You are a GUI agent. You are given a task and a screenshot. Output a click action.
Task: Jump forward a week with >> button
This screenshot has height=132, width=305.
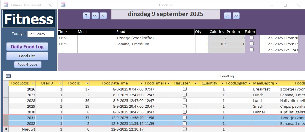click(236, 16)
